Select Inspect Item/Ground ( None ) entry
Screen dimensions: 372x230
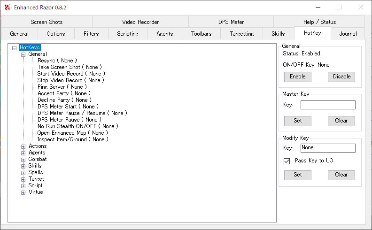(73, 140)
